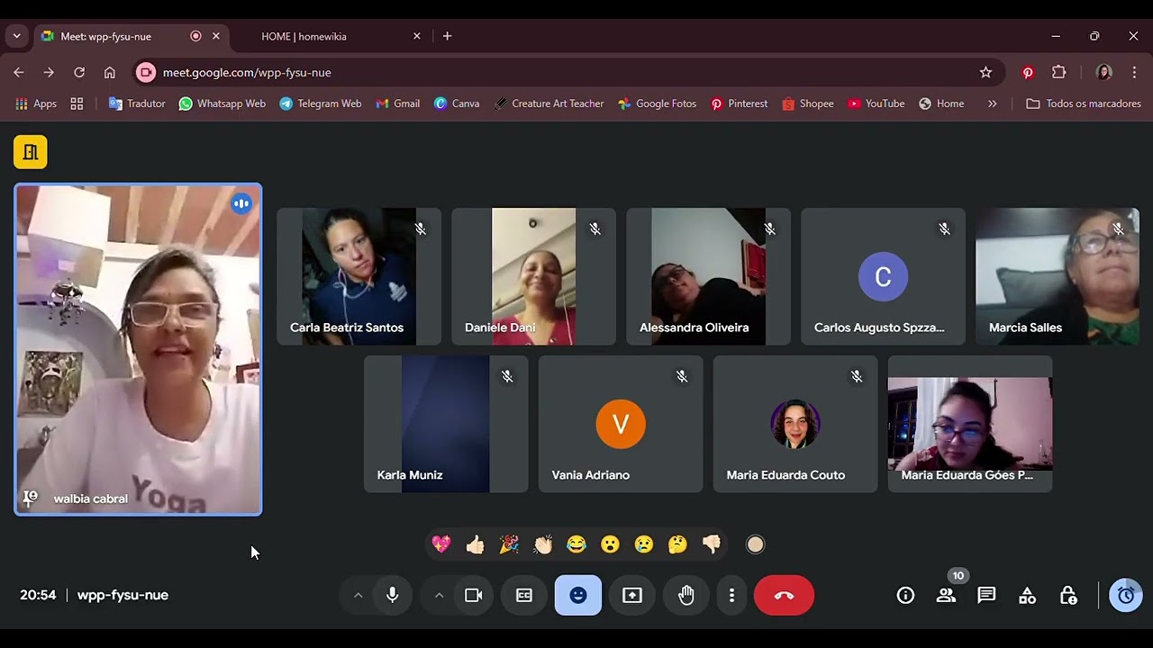This screenshot has height=648, width=1153.
Task: Open the activities panel
Action: pyautogui.click(x=1027, y=595)
